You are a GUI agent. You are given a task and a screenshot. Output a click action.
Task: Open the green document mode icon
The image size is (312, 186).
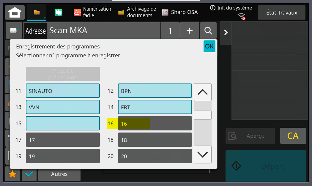pyautogui.click(x=59, y=12)
